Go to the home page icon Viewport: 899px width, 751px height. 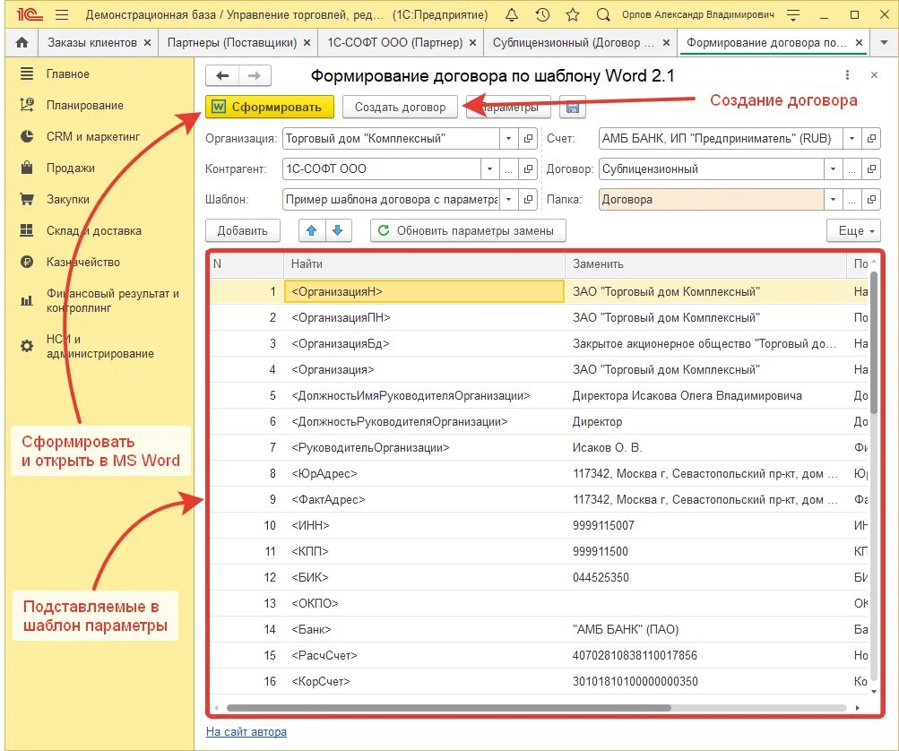(x=22, y=42)
